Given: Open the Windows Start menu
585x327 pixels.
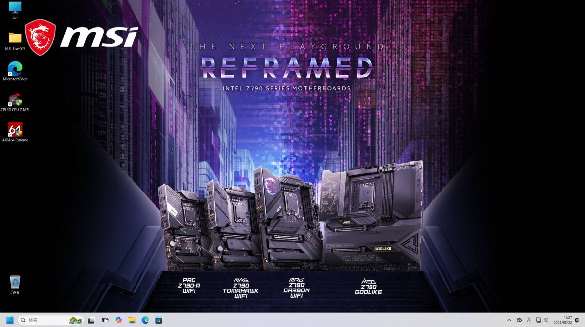Looking at the screenshot, I should (9, 320).
